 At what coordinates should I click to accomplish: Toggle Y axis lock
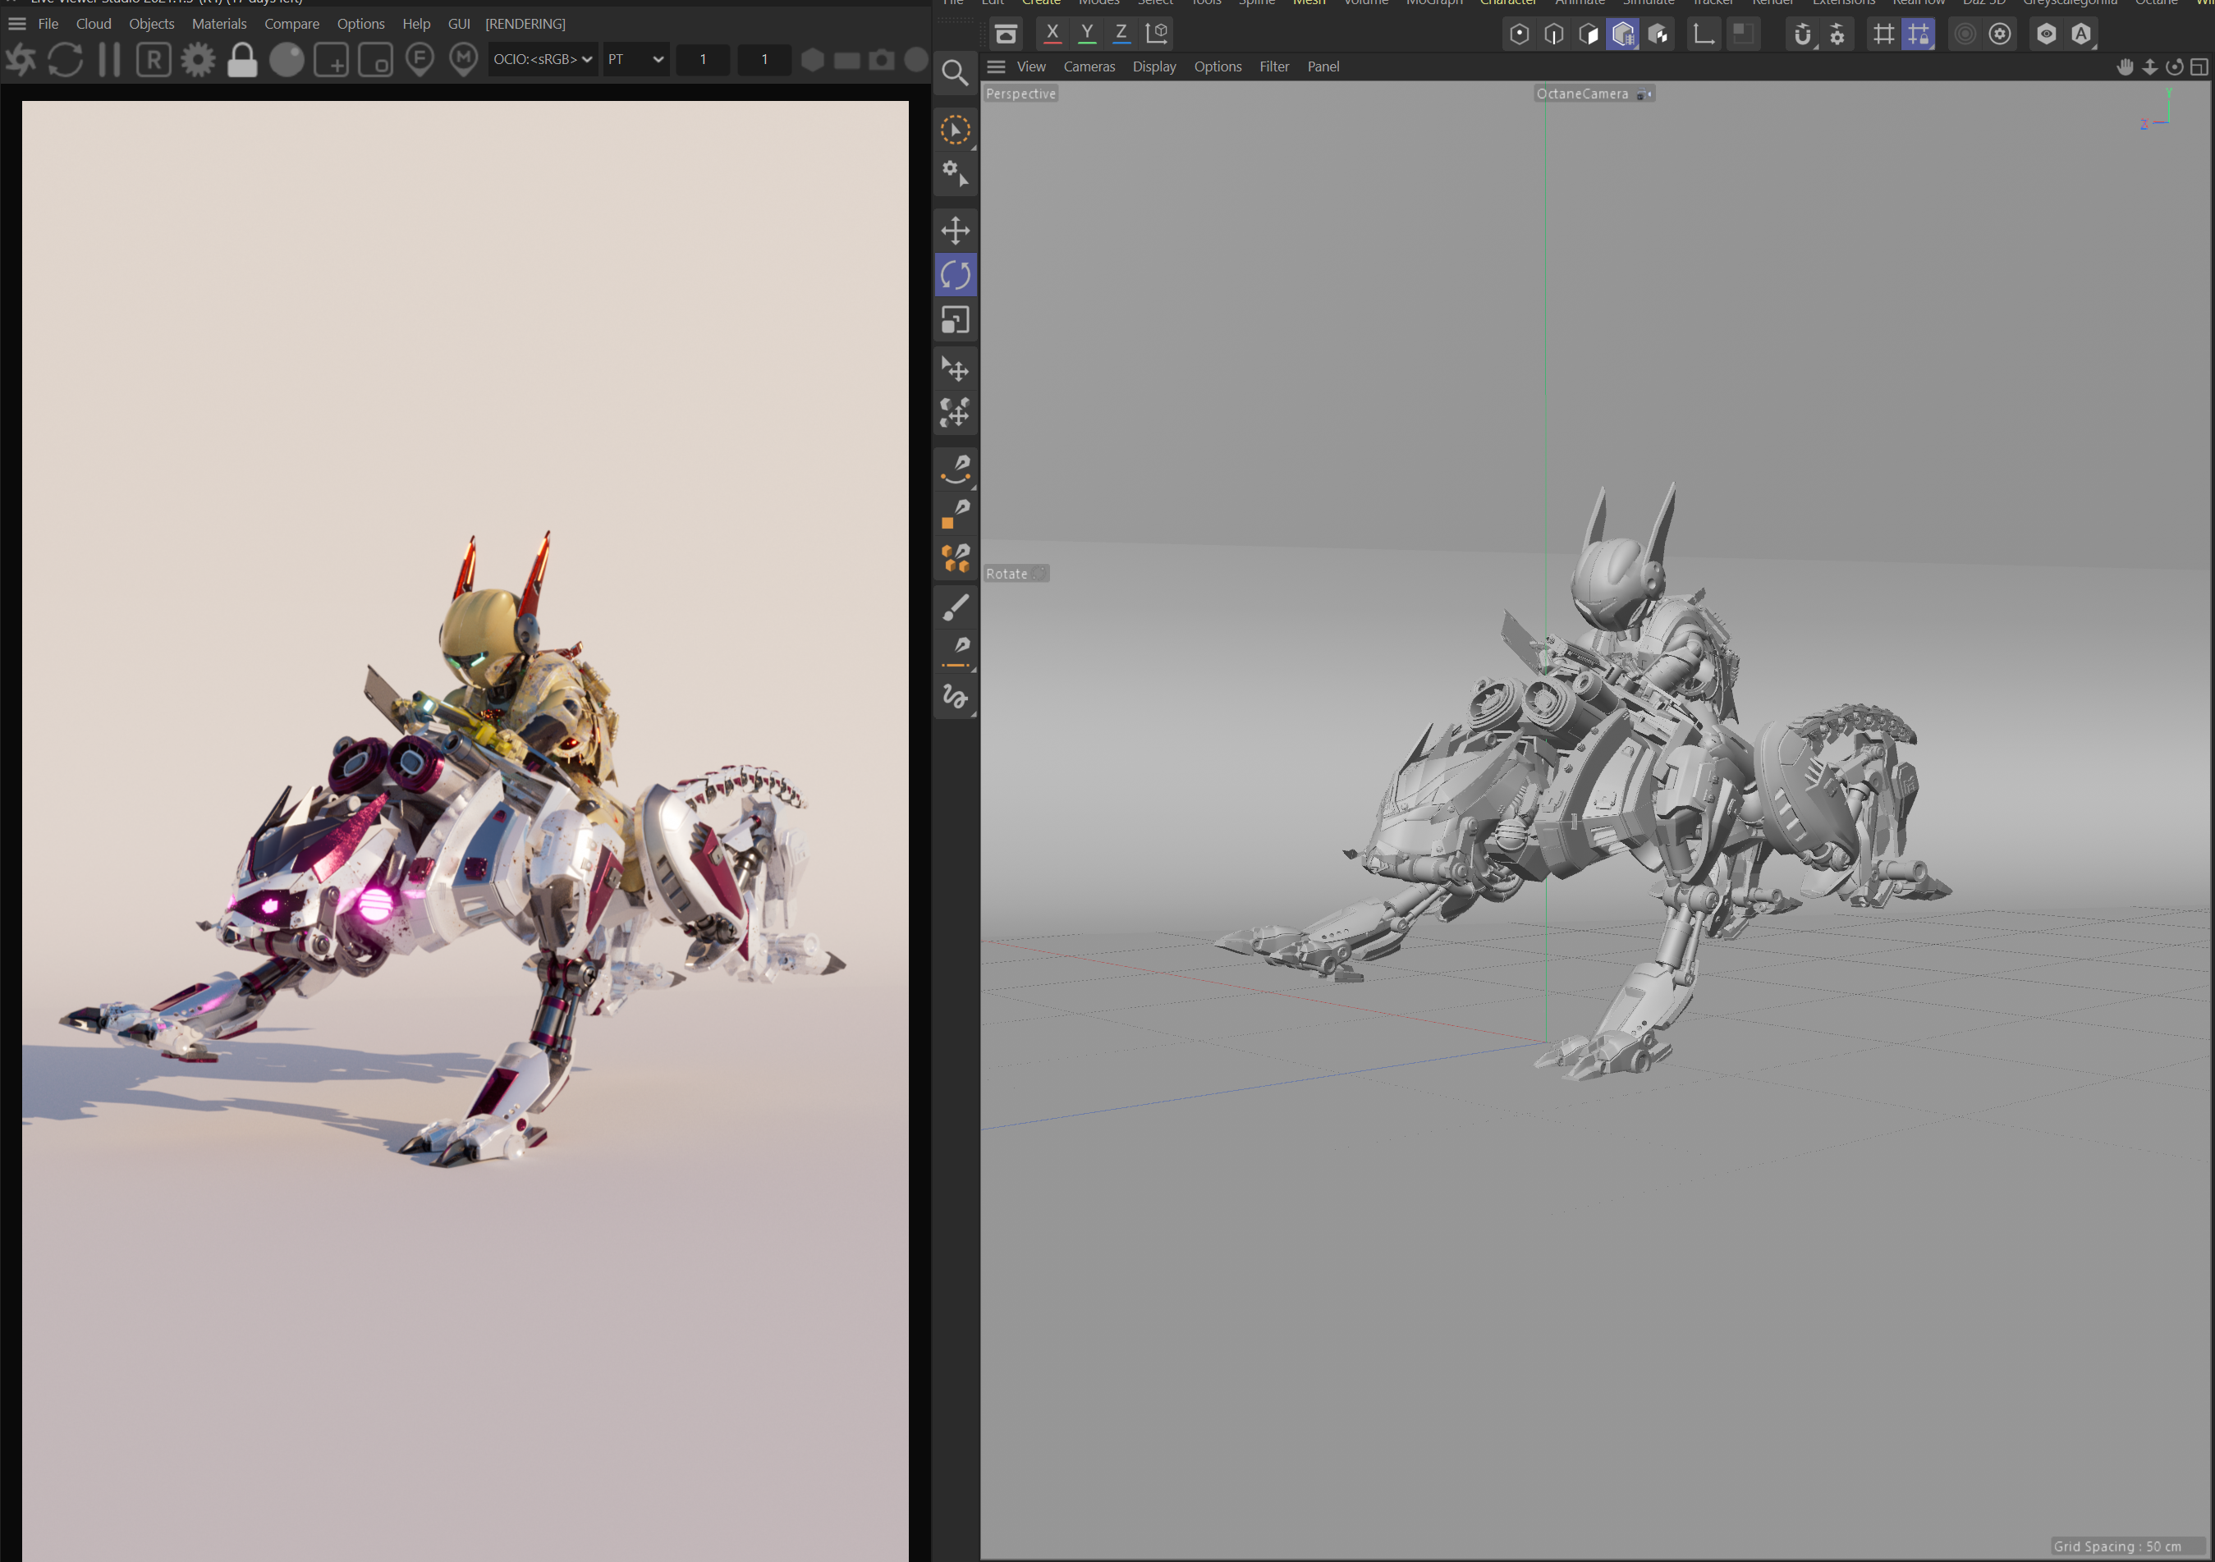click(1087, 33)
